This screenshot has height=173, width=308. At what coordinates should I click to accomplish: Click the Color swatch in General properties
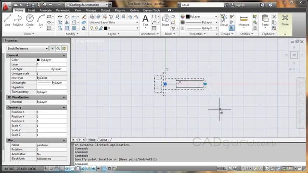(x=38, y=60)
